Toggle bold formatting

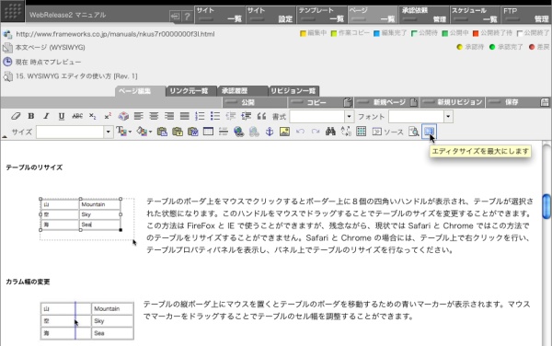[x=31, y=116]
